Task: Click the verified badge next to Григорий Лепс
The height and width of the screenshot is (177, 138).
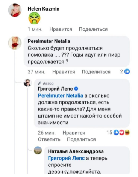Action: pos(76,89)
